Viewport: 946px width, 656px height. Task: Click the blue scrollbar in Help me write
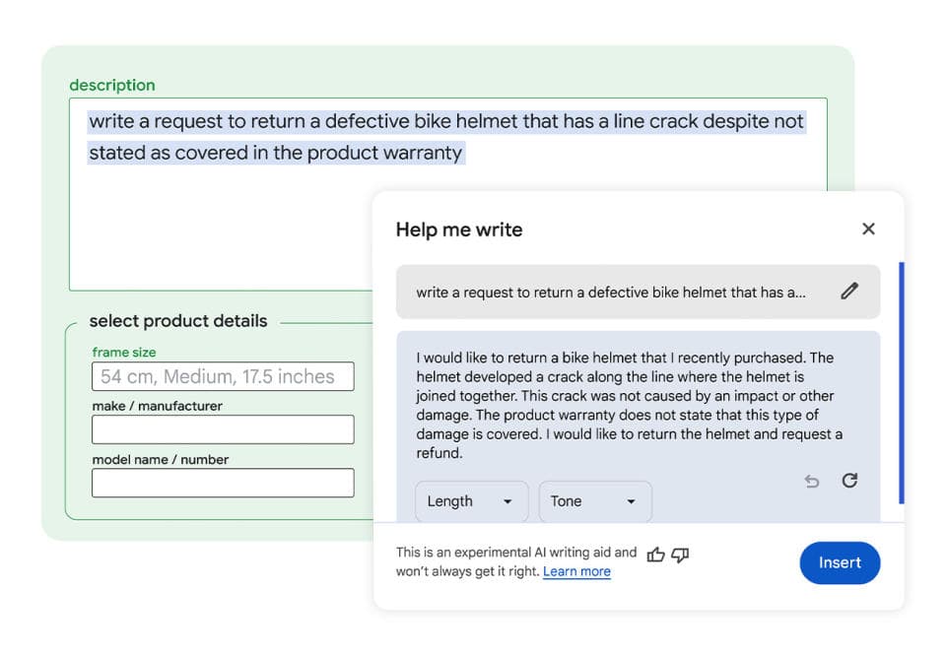coord(901,384)
